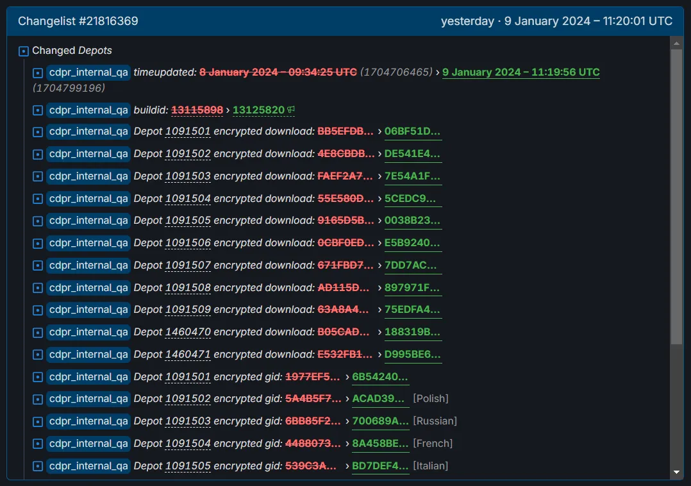Click cdpr_internal_qa branch tag on buildid row
Screen dimensions: 691x486
pyautogui.click(x=88, y=110)
